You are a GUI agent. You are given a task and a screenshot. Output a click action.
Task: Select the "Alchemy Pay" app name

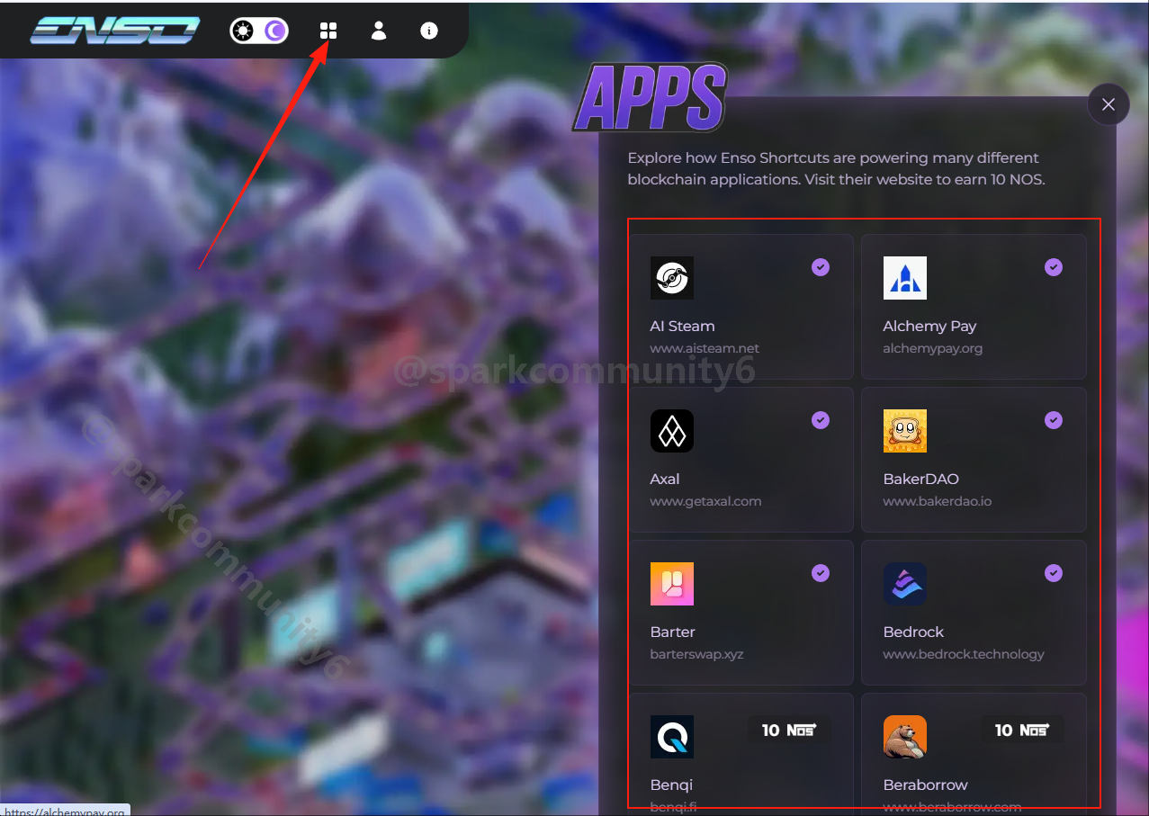(x=929, y=326)
